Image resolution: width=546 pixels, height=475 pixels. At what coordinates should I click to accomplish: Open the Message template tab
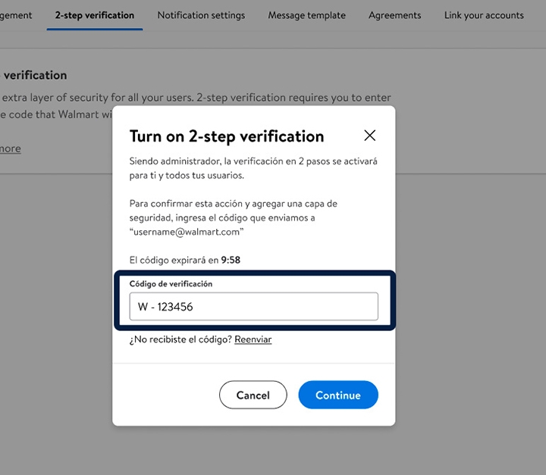[x=306, y=15]
